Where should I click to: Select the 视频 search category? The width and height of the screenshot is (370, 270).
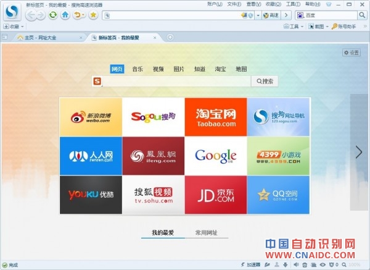(x=158, y=69)
